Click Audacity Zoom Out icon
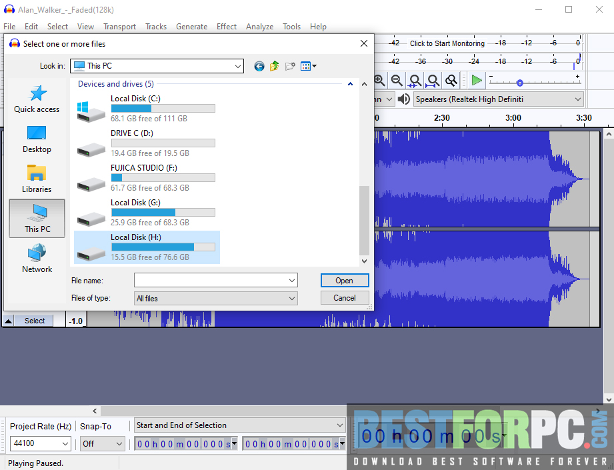 click(x=397, y=81)
